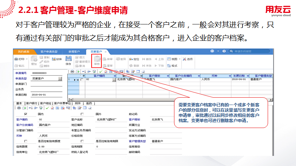Click the 审核 approve clipboard icon
The image size is (296, 166).
[x=97, y=59]
